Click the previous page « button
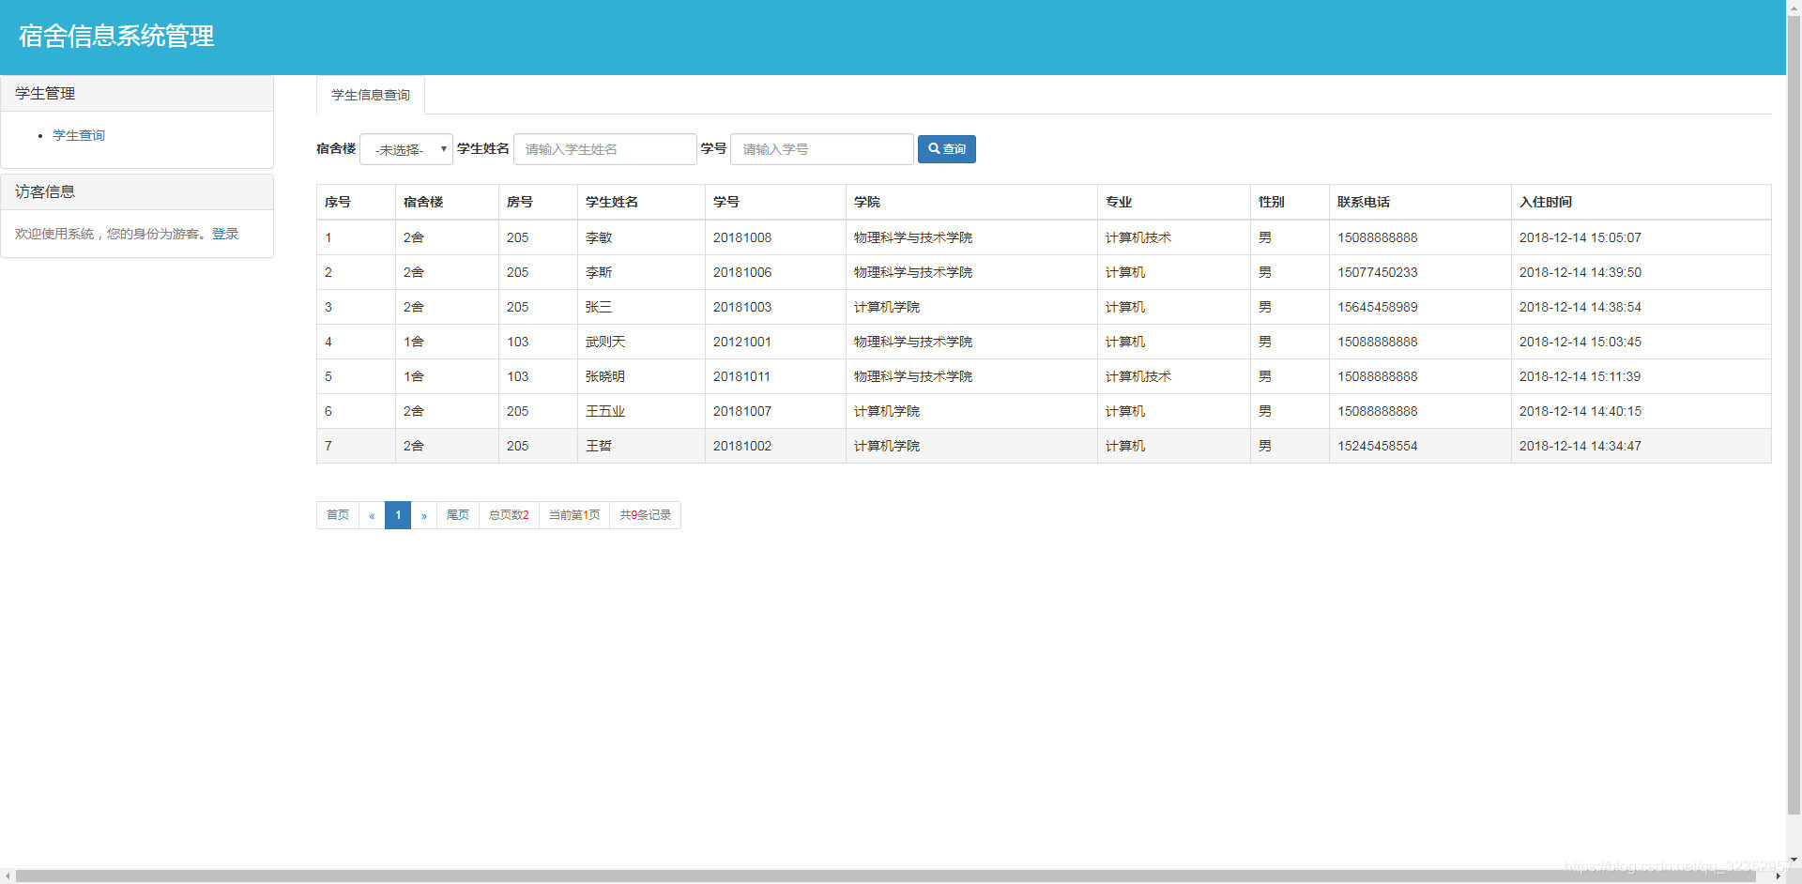 372,515
